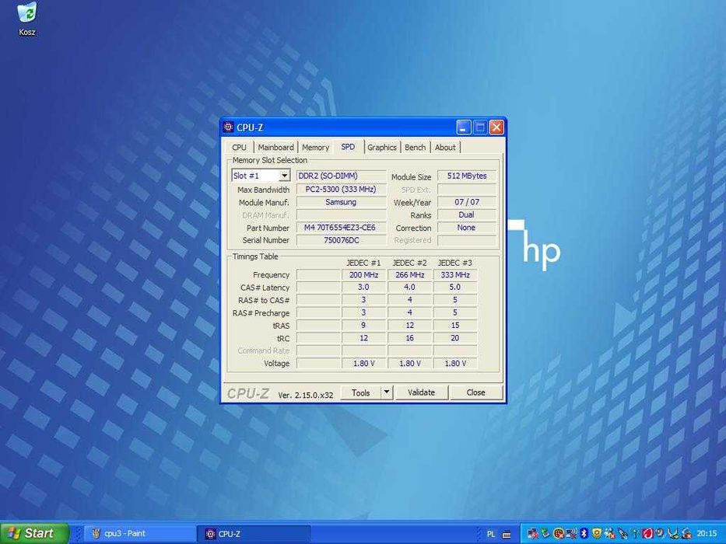726x544 pixels.
Task: Click the CPU-Z taskbar button
Action: click(x=254, y=534)
